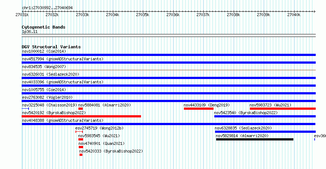Click the nsv4048388 (gnomADStructuralVariants) label

tap(63, 120)
